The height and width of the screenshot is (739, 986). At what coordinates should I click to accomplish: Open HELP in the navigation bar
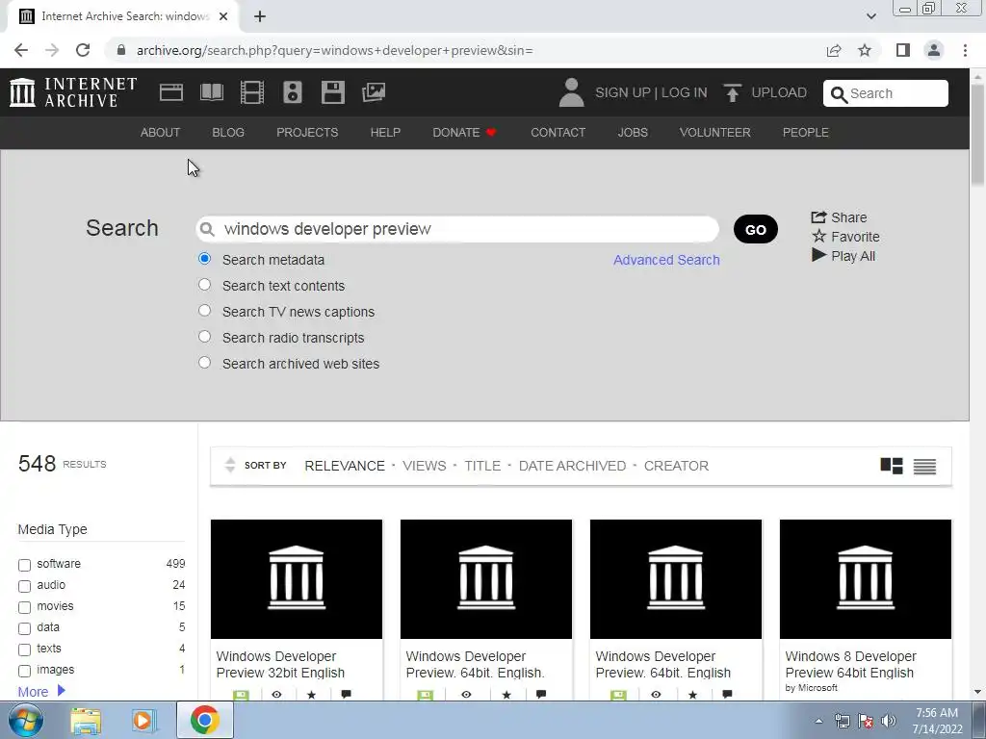(x=385, y=133)
